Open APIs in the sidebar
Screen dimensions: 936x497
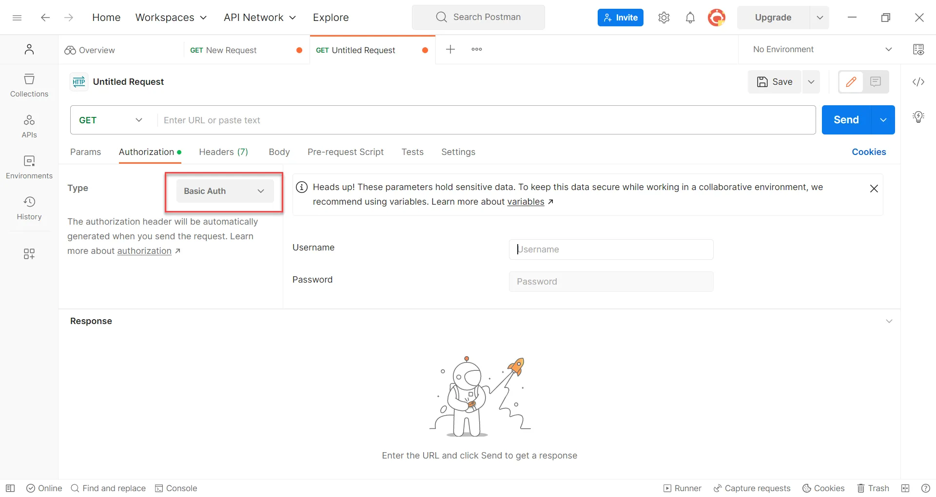[29, 127]
